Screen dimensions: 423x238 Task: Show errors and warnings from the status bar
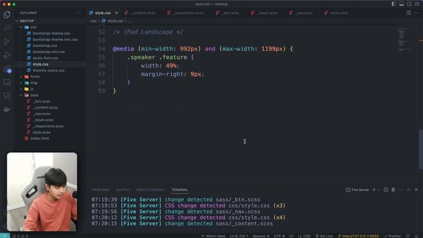20,236
